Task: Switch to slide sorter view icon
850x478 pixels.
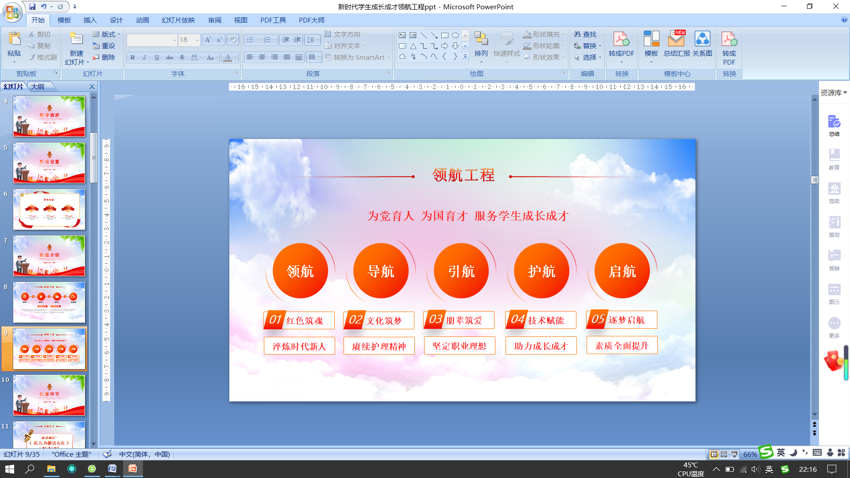Action: tap(724, 454)
